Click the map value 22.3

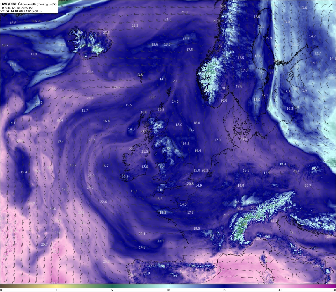click(x=135, y=26)
